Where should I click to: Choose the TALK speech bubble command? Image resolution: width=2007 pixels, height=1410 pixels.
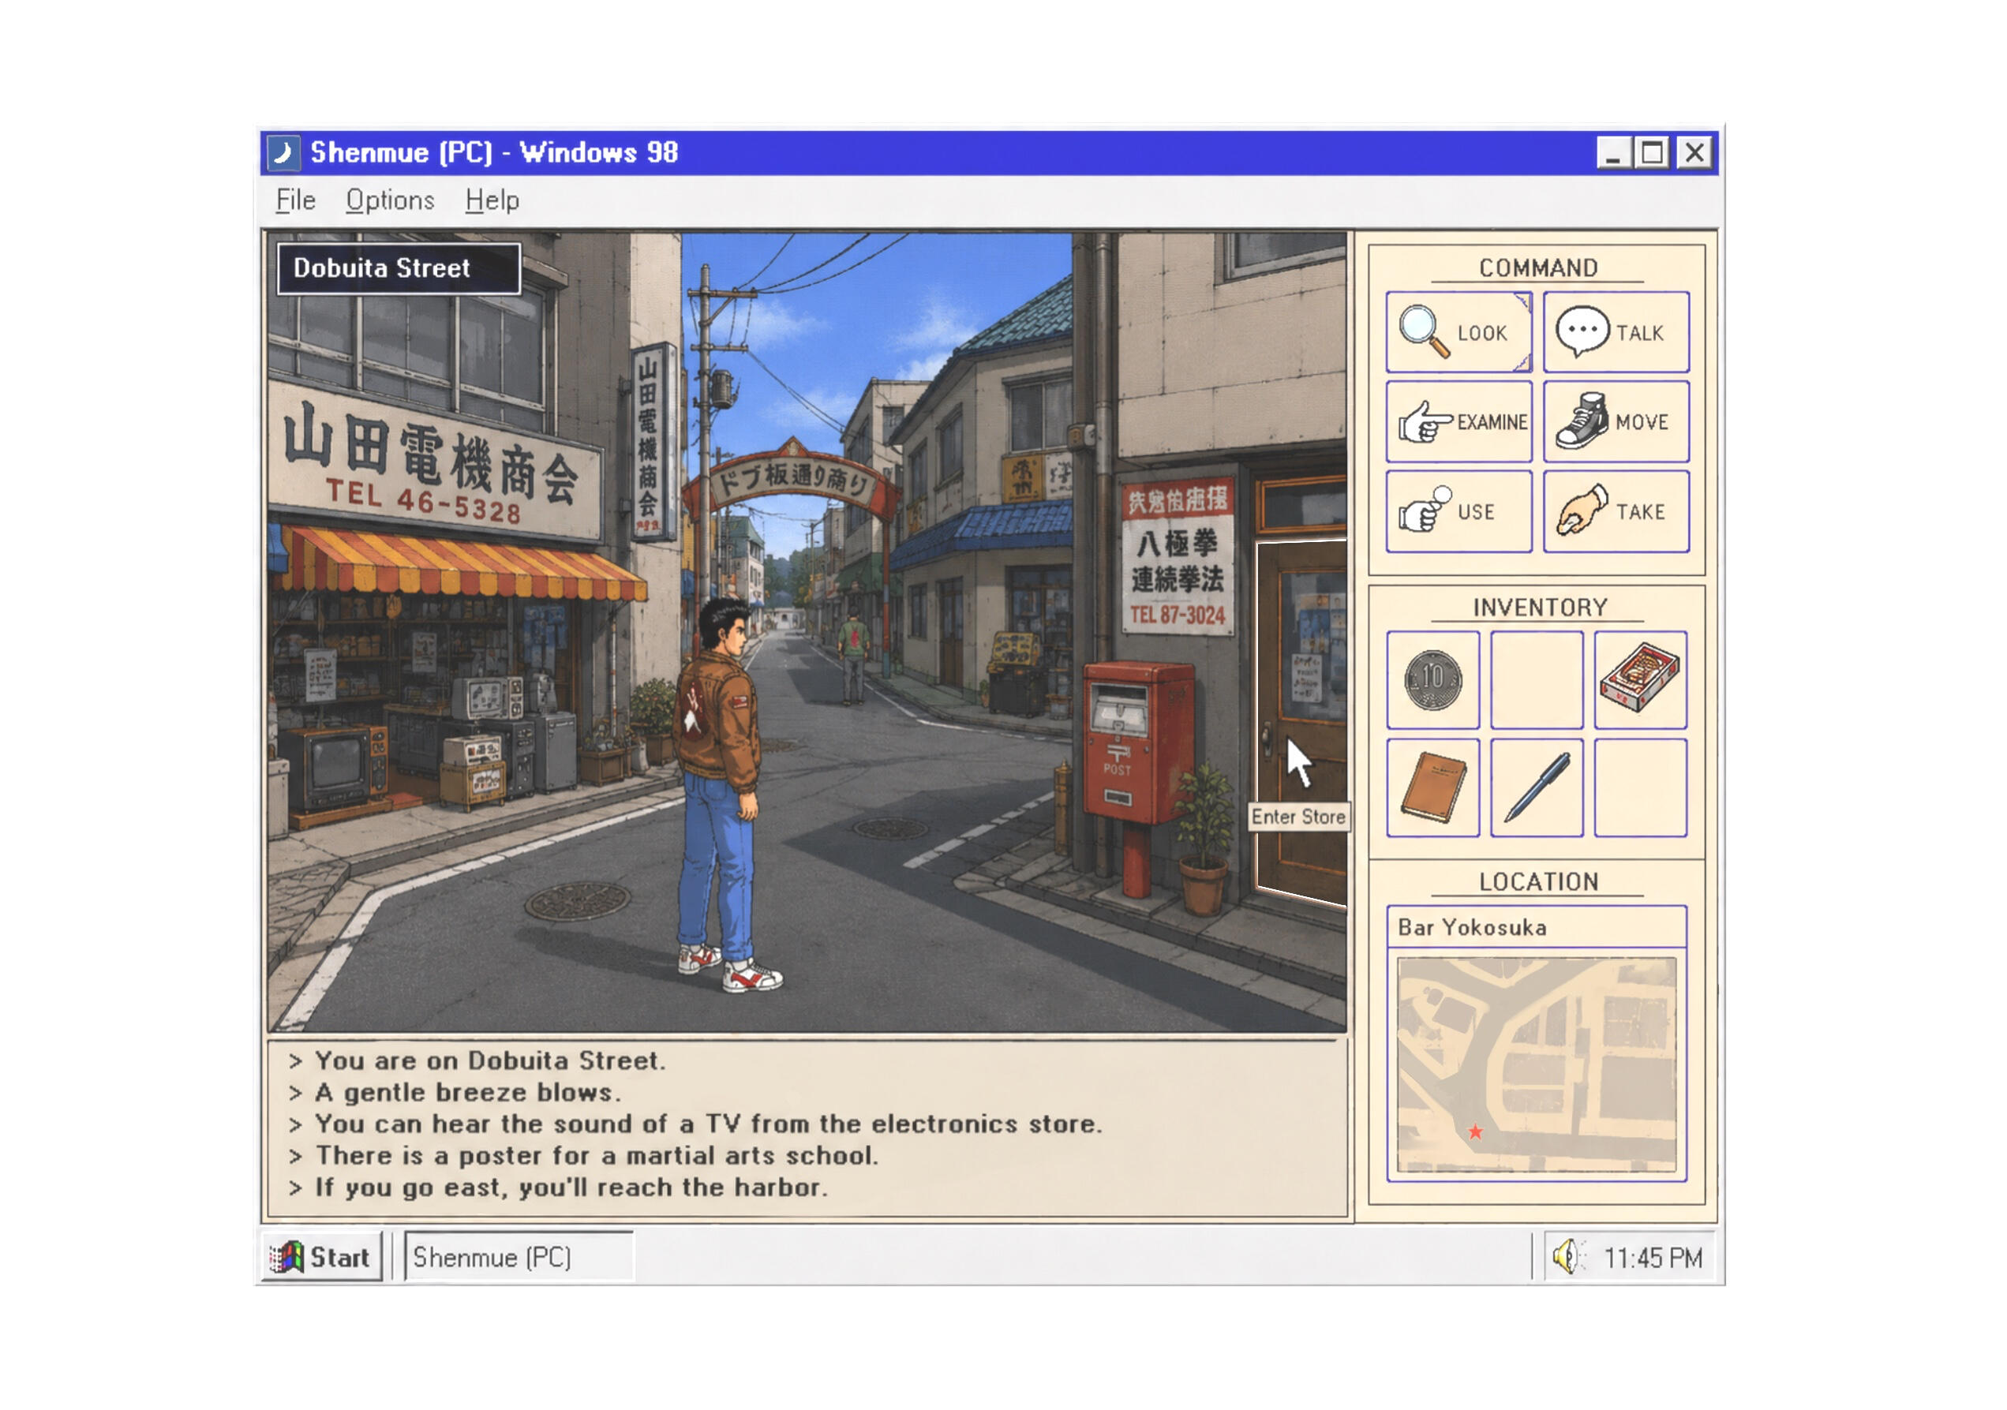[x=1616, y=332]
